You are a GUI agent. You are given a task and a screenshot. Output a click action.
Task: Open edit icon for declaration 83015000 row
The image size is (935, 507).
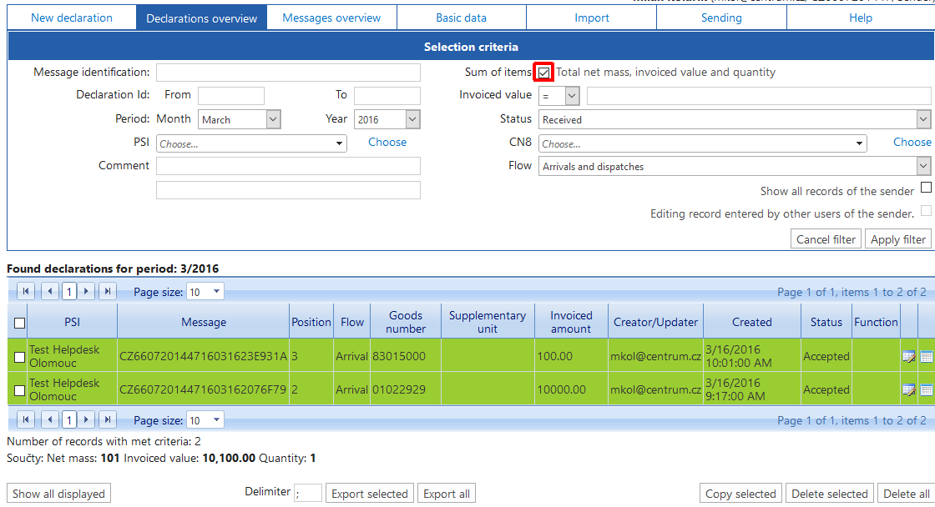click(909, 357)
